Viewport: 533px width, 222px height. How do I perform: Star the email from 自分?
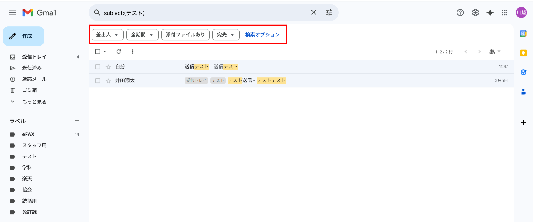108,67
